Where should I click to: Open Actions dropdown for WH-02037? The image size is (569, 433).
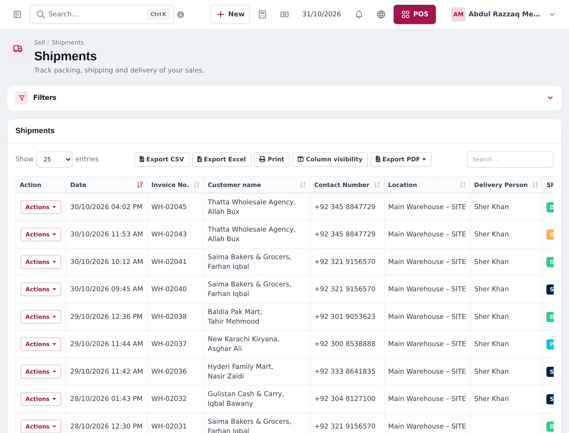point(41,344)
